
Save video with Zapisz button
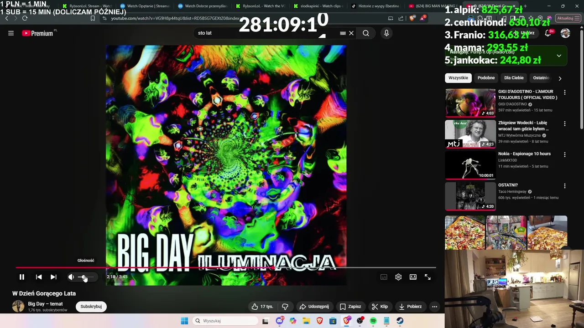click(x=350, y=307)
